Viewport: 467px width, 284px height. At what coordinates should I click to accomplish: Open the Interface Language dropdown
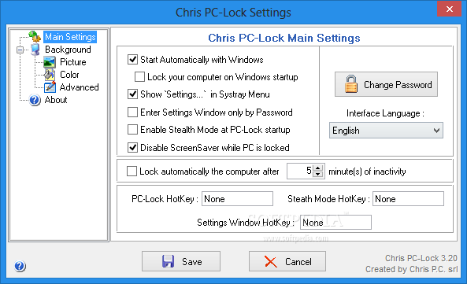[386, 131]
